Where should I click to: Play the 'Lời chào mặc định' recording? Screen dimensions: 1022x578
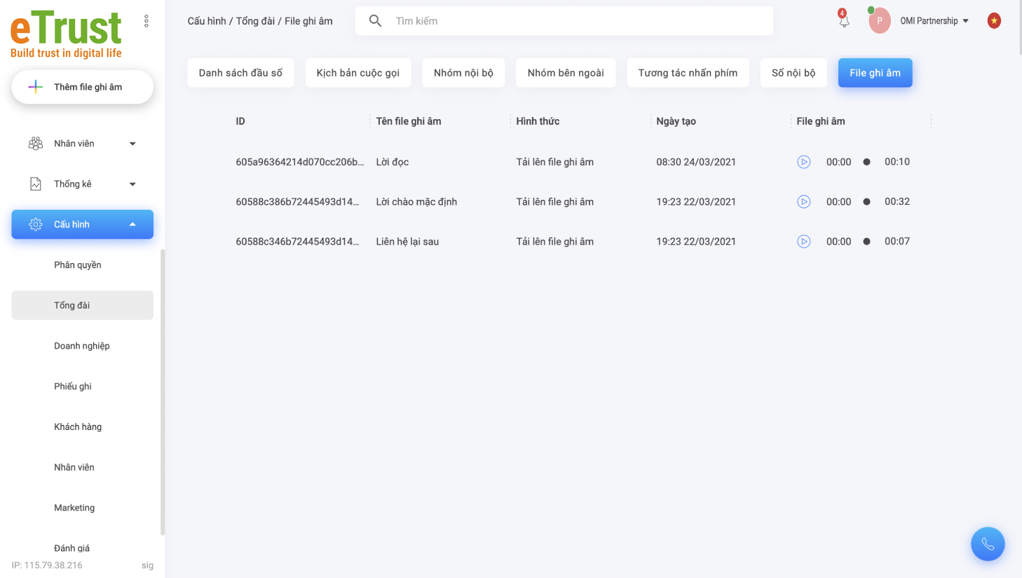804,202
